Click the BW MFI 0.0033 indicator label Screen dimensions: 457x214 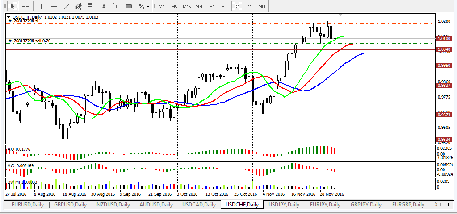pos(22,182)
